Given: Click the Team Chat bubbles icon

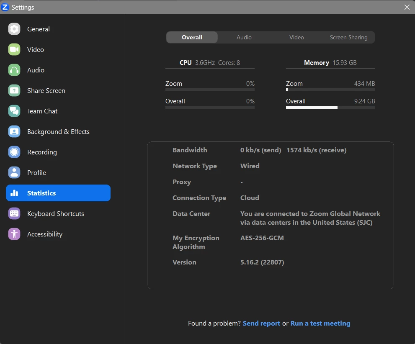Looking at the screenshot, I should [14, 111].
